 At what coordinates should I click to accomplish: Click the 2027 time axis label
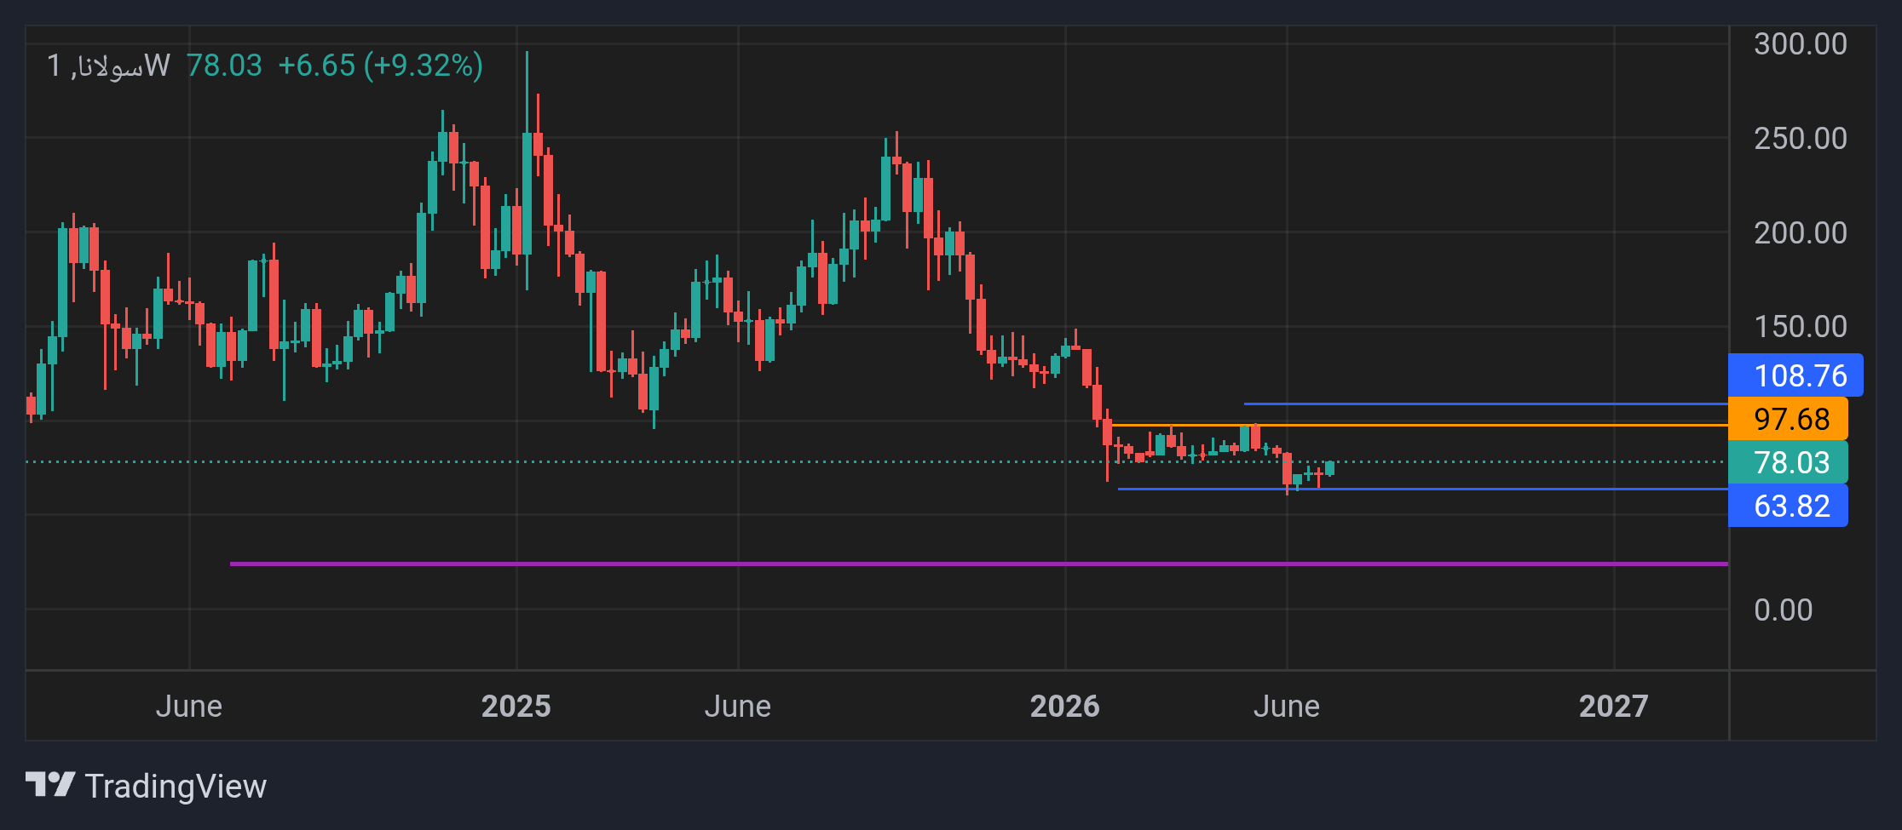coord(1613,707)
